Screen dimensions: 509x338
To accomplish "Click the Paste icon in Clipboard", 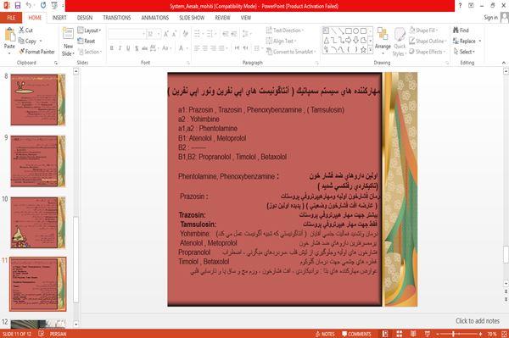I will point(9,35).
